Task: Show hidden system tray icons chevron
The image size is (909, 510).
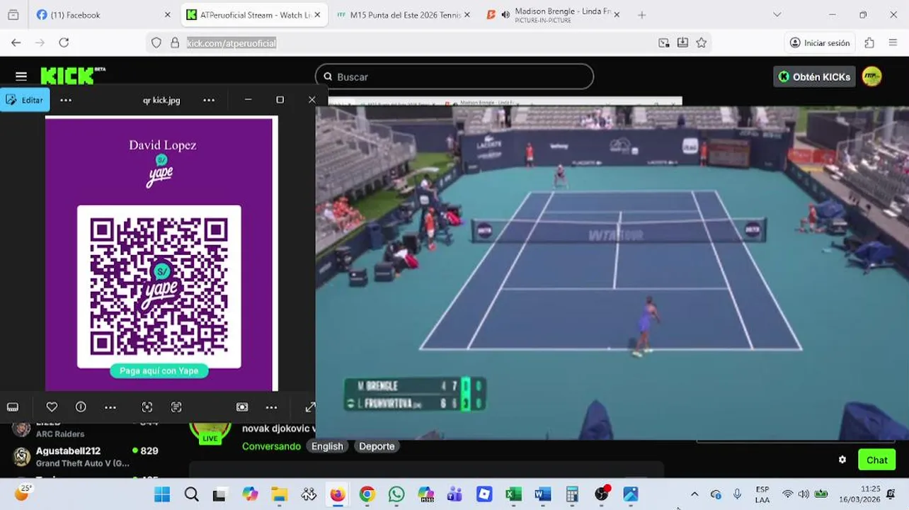Action: click(x=694, y=494)
